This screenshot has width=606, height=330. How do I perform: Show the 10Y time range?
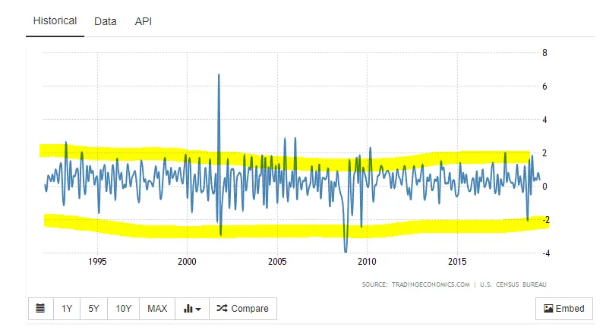tap(123, 309)
